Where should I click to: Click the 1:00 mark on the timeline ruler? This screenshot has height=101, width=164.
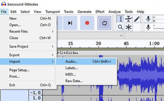point(154,44)
